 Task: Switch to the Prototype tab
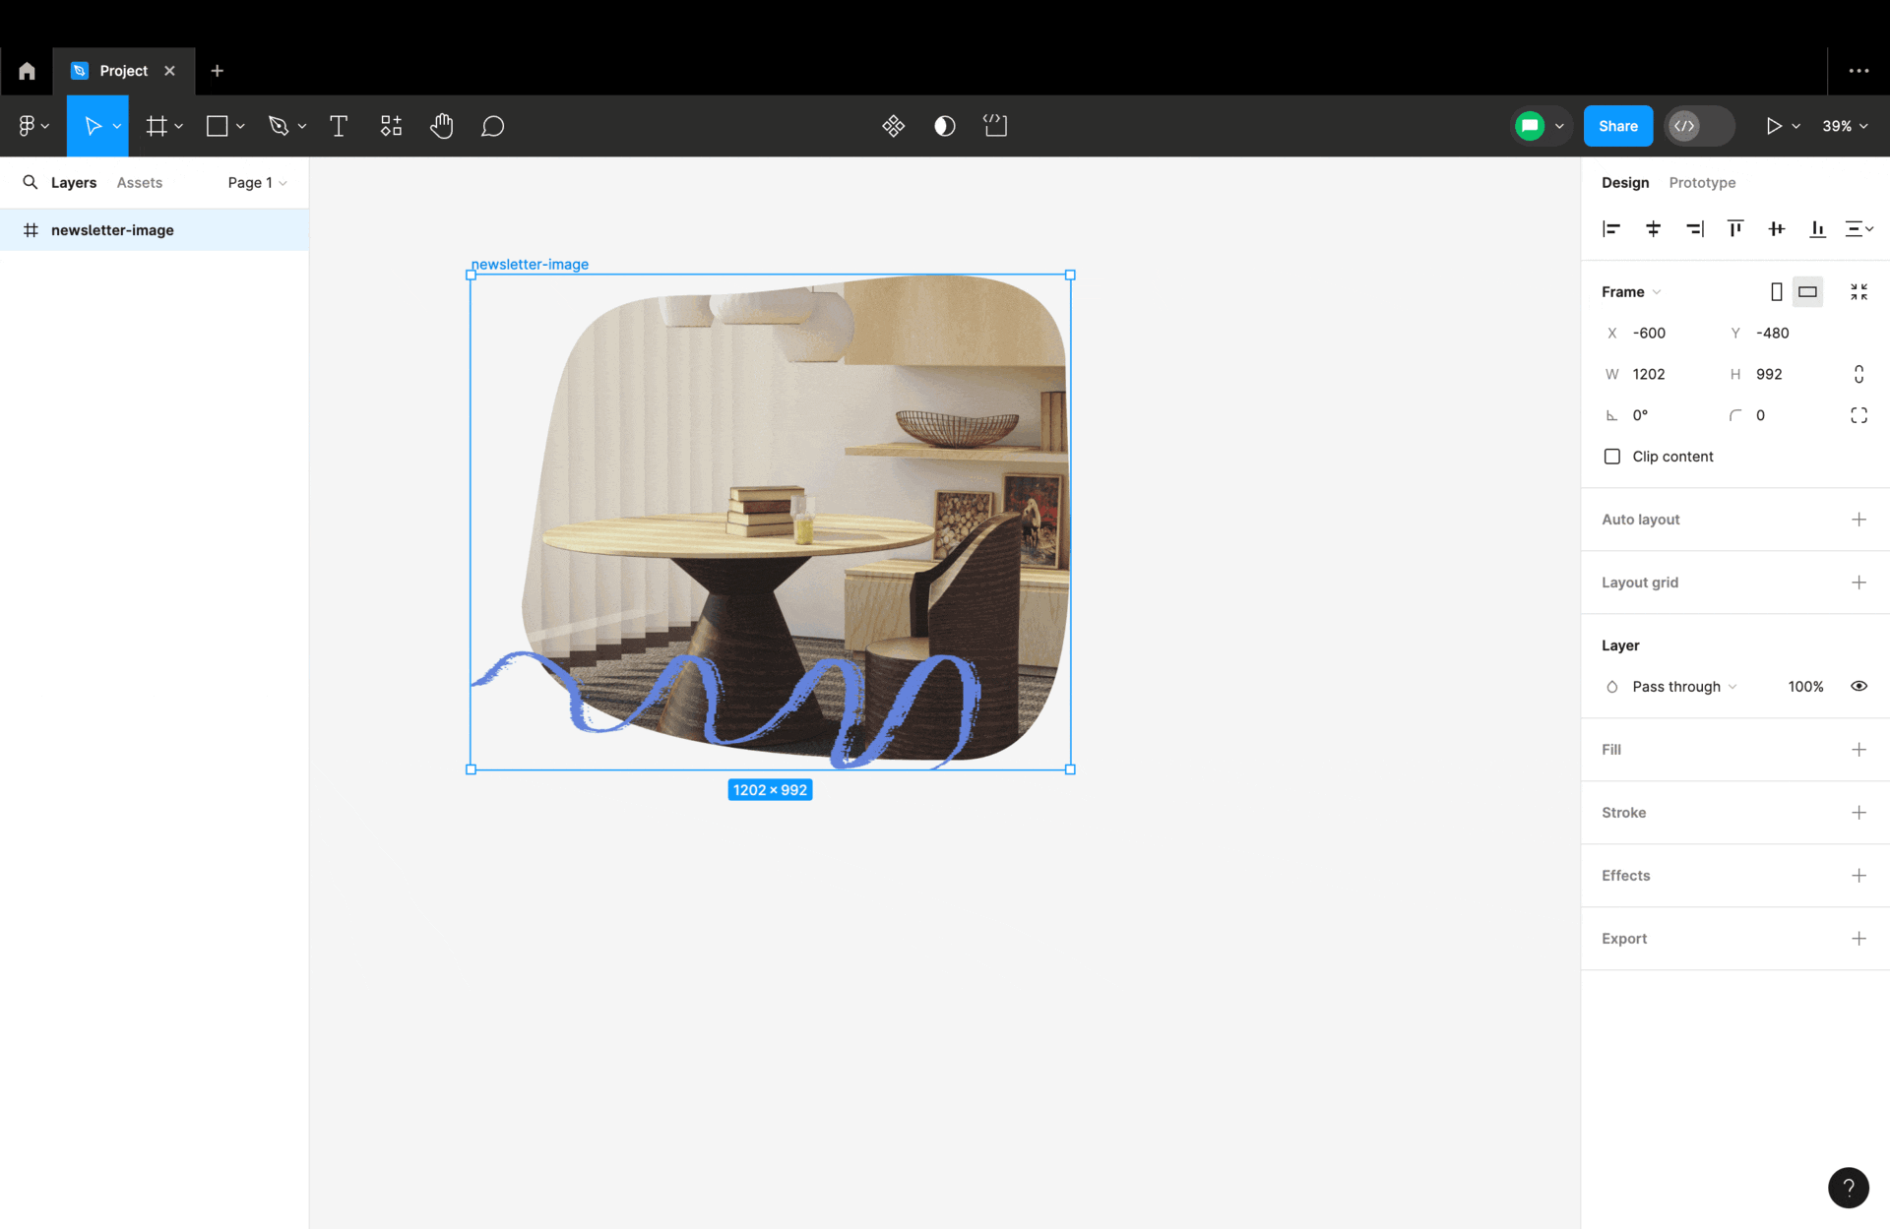pos(1702,183)
